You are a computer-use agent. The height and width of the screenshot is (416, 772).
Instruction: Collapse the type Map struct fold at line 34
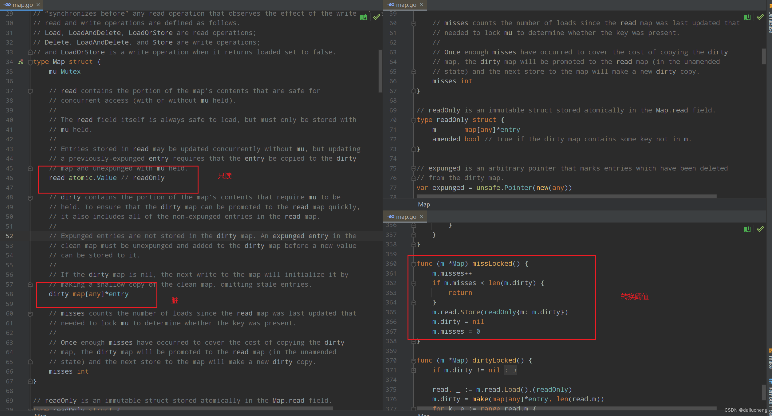coord(30,62)
